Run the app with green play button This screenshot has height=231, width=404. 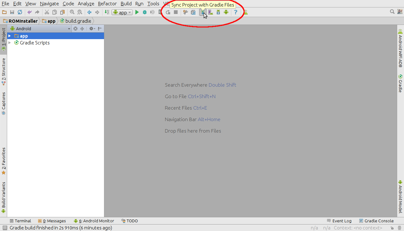tap(137, 12)
